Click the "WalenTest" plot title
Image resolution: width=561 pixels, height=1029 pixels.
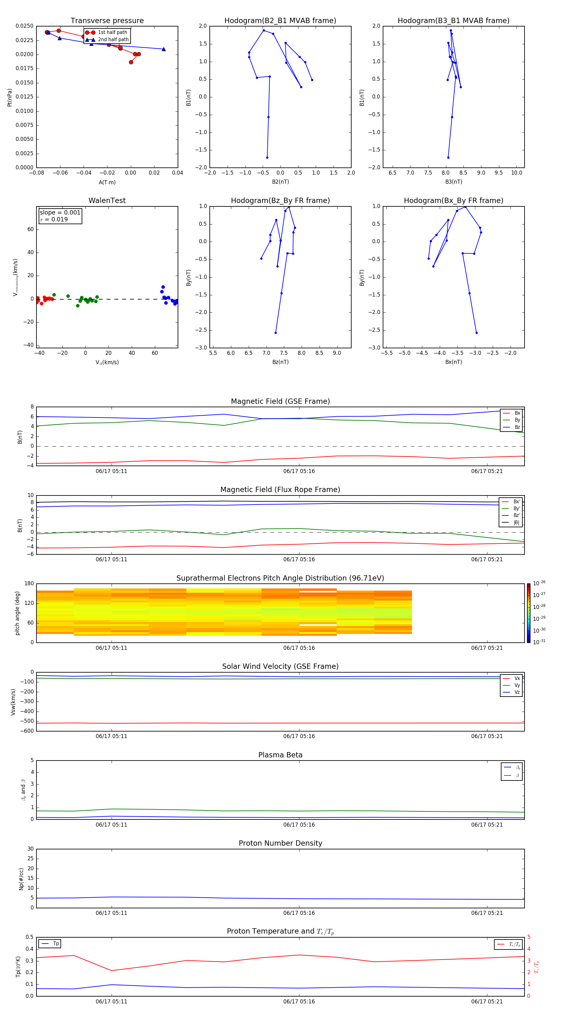[107, 200]
